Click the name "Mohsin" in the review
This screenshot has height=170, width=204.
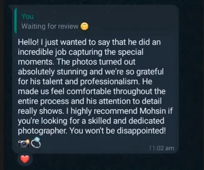click(x=152, y=111)
